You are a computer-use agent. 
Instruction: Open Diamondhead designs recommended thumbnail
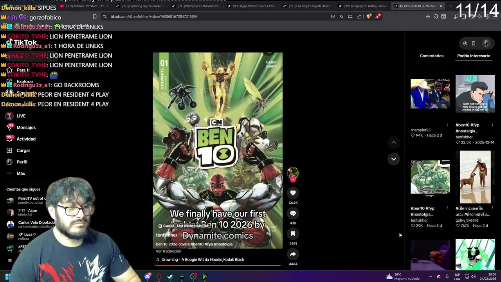430,177
